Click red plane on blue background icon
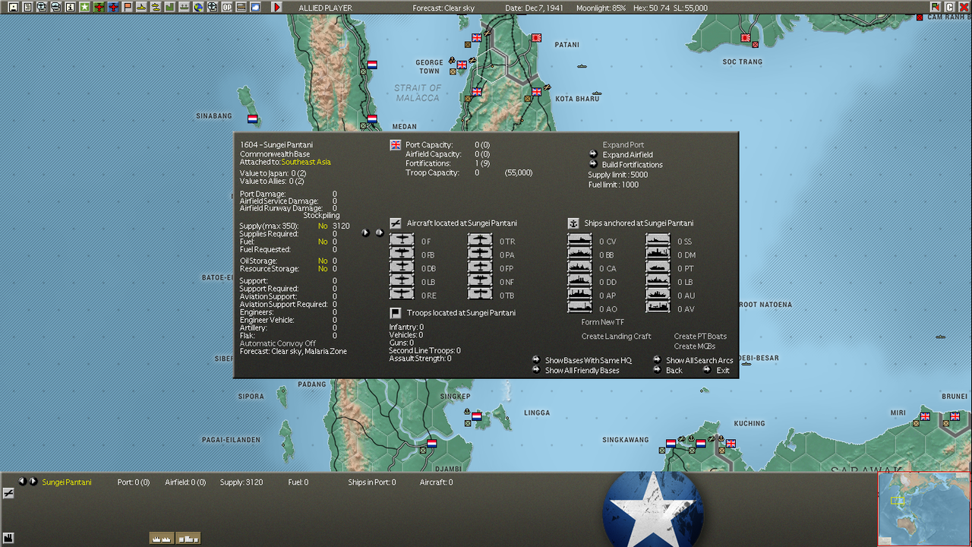The width and height of the screenshot is (972, 547). coord(113,7)
